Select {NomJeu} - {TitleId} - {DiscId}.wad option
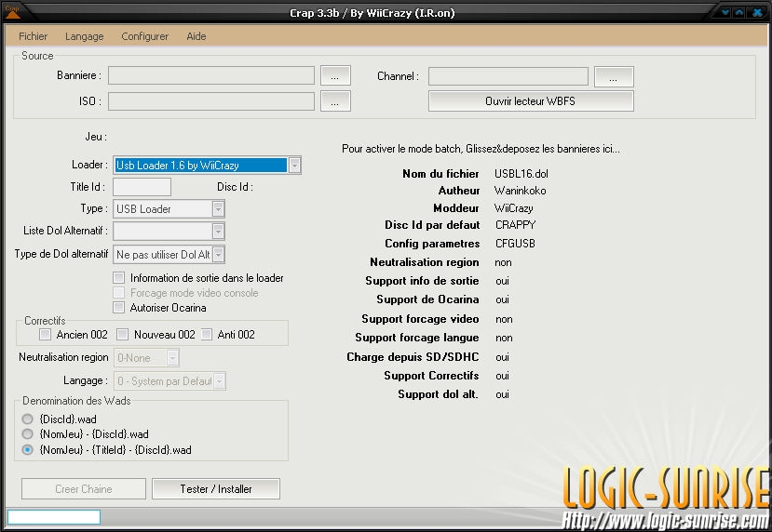The width and height of the screenshot is (772, 532). (x=28, y=450)
